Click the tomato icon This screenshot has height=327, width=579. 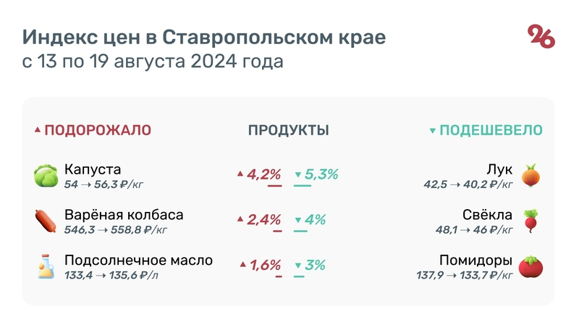pos(531,266)
